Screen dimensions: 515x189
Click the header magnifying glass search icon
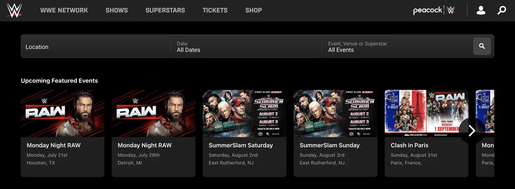[502, 10]
